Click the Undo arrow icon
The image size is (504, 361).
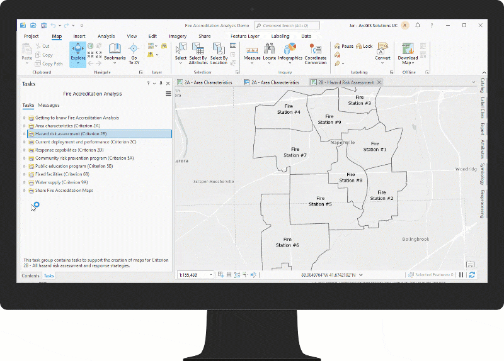coord(53,25)
